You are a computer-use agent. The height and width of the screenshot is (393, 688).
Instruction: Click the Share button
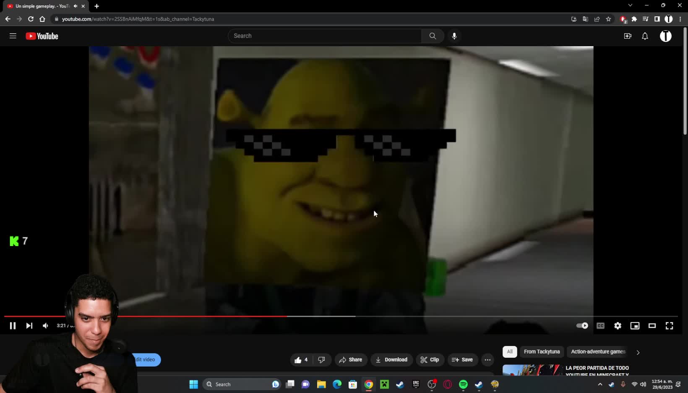coord(351,360)
